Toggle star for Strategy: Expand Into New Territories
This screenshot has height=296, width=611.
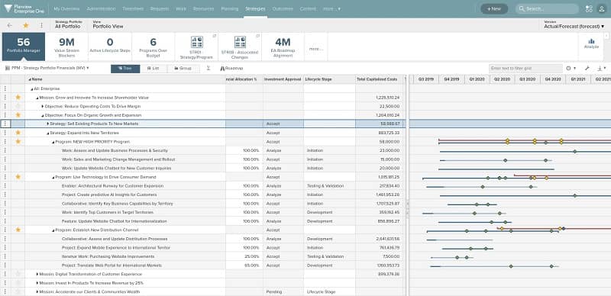pos(18,133)
